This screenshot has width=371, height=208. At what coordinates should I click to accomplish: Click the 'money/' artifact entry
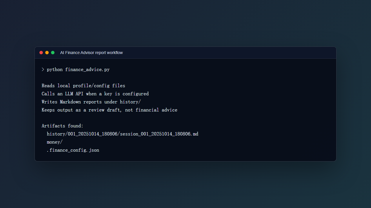[55, 142]
